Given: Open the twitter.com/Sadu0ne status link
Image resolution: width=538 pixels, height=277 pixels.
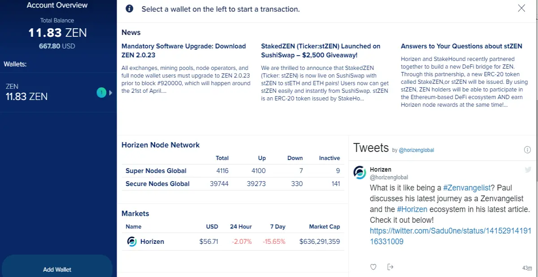Looking at the screenshot, I should [450, 236].
